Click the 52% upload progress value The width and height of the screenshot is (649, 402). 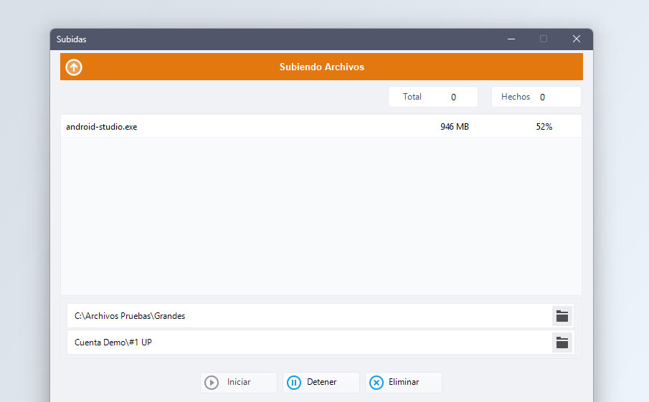click(x=544, y=127)
